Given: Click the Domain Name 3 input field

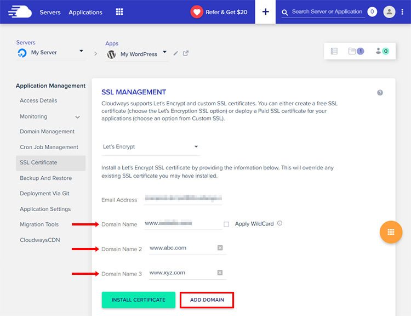Looking at the screenshot, I should pyautogui.click(x=181, y=273).
